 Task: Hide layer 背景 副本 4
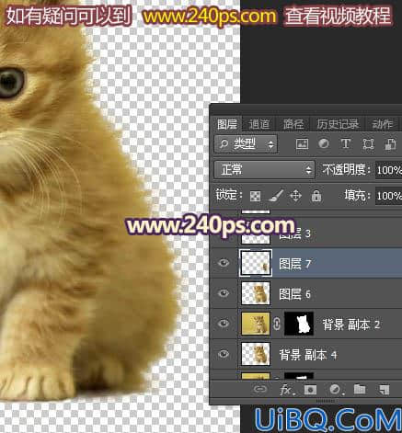pyautogui.click(x=224, y=354)
